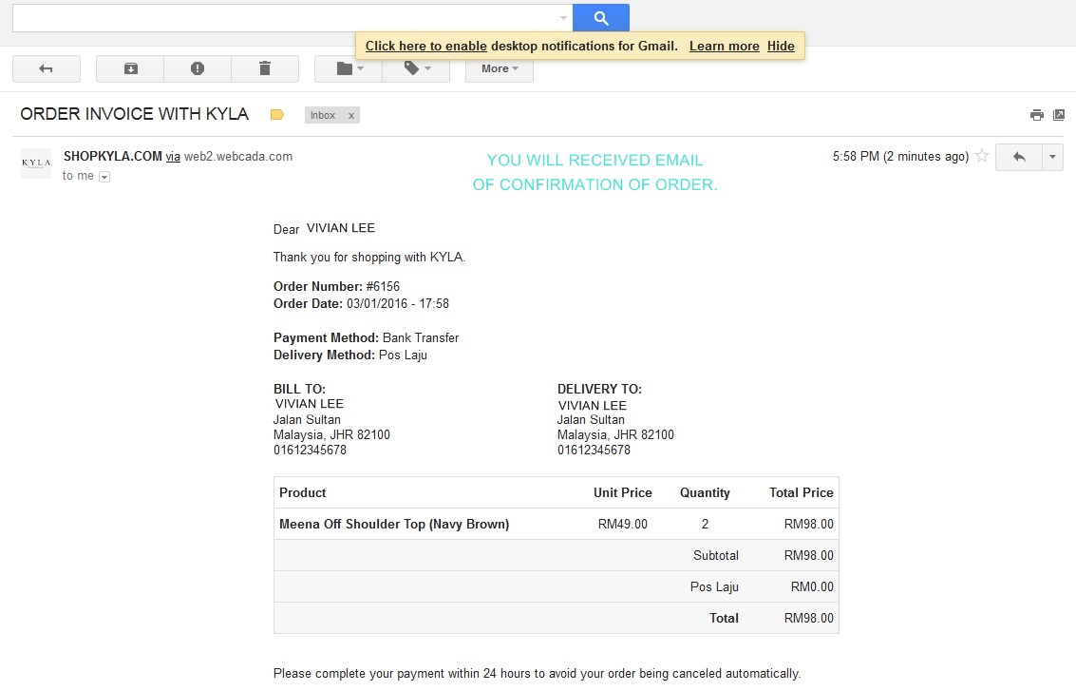Open email in a new window

point(1059,115)
